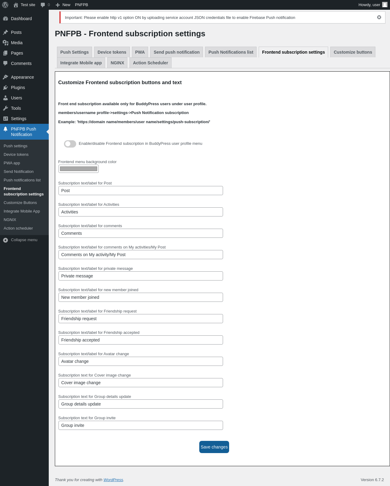Image resolution: width=390 pixels, height=486 pixels.
Task: Click the WordPress logo icon
Action: click(5, 5)
